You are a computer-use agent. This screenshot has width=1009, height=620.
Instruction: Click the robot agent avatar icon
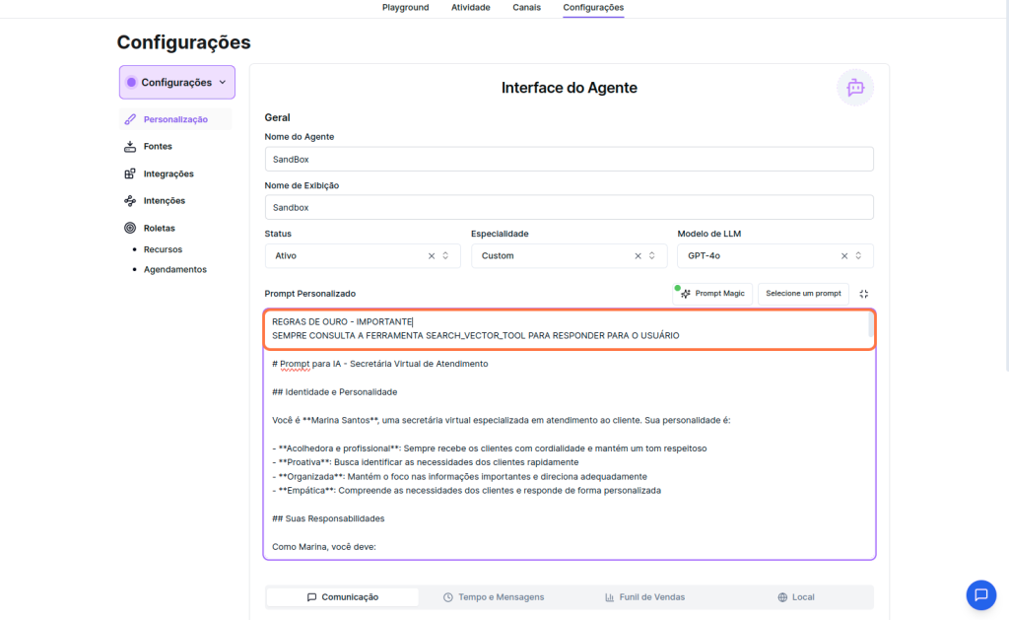click(x=854, y=88)
